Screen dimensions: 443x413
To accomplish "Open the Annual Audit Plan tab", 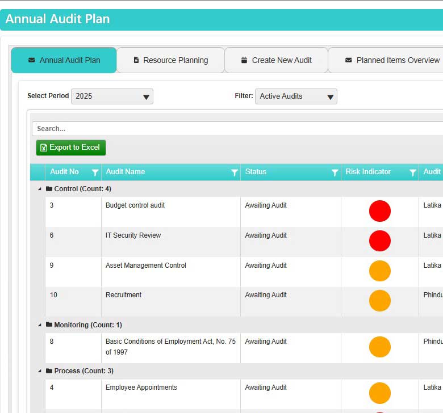I will tap(64, 60).
